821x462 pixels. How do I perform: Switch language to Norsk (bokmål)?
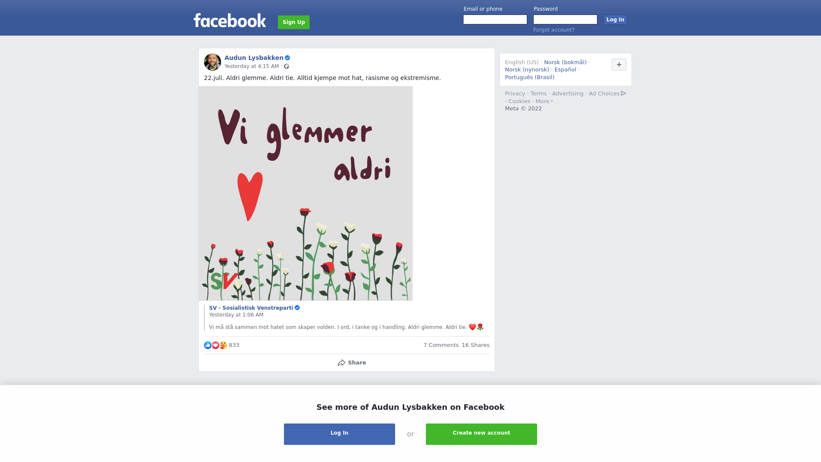point(565,62)
